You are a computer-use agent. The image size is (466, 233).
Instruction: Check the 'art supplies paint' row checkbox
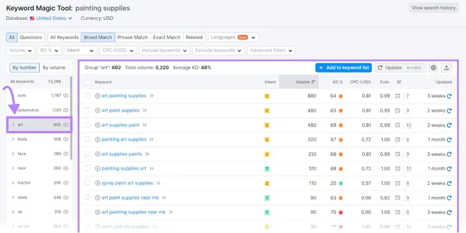click(x=87, y=125)
